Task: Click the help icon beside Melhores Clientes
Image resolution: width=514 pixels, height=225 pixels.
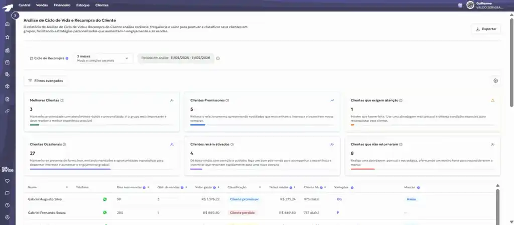Action: tap(62, 100)
